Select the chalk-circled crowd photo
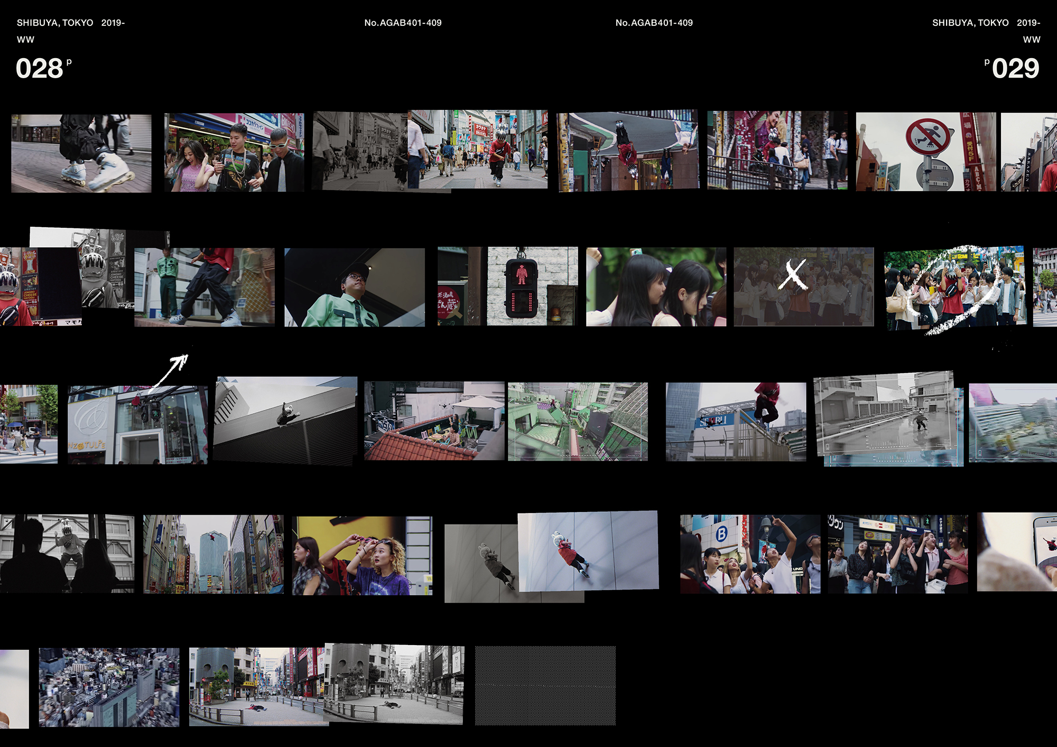This screenshot has width=1057, height=747. [954, 288]
